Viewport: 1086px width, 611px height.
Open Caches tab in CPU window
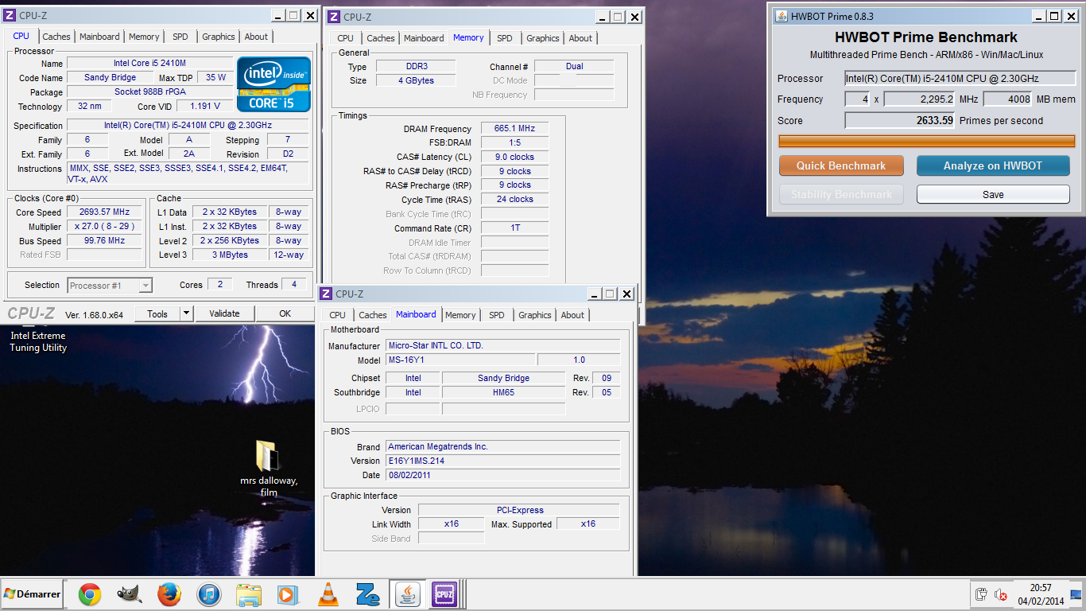click(56, 37)
